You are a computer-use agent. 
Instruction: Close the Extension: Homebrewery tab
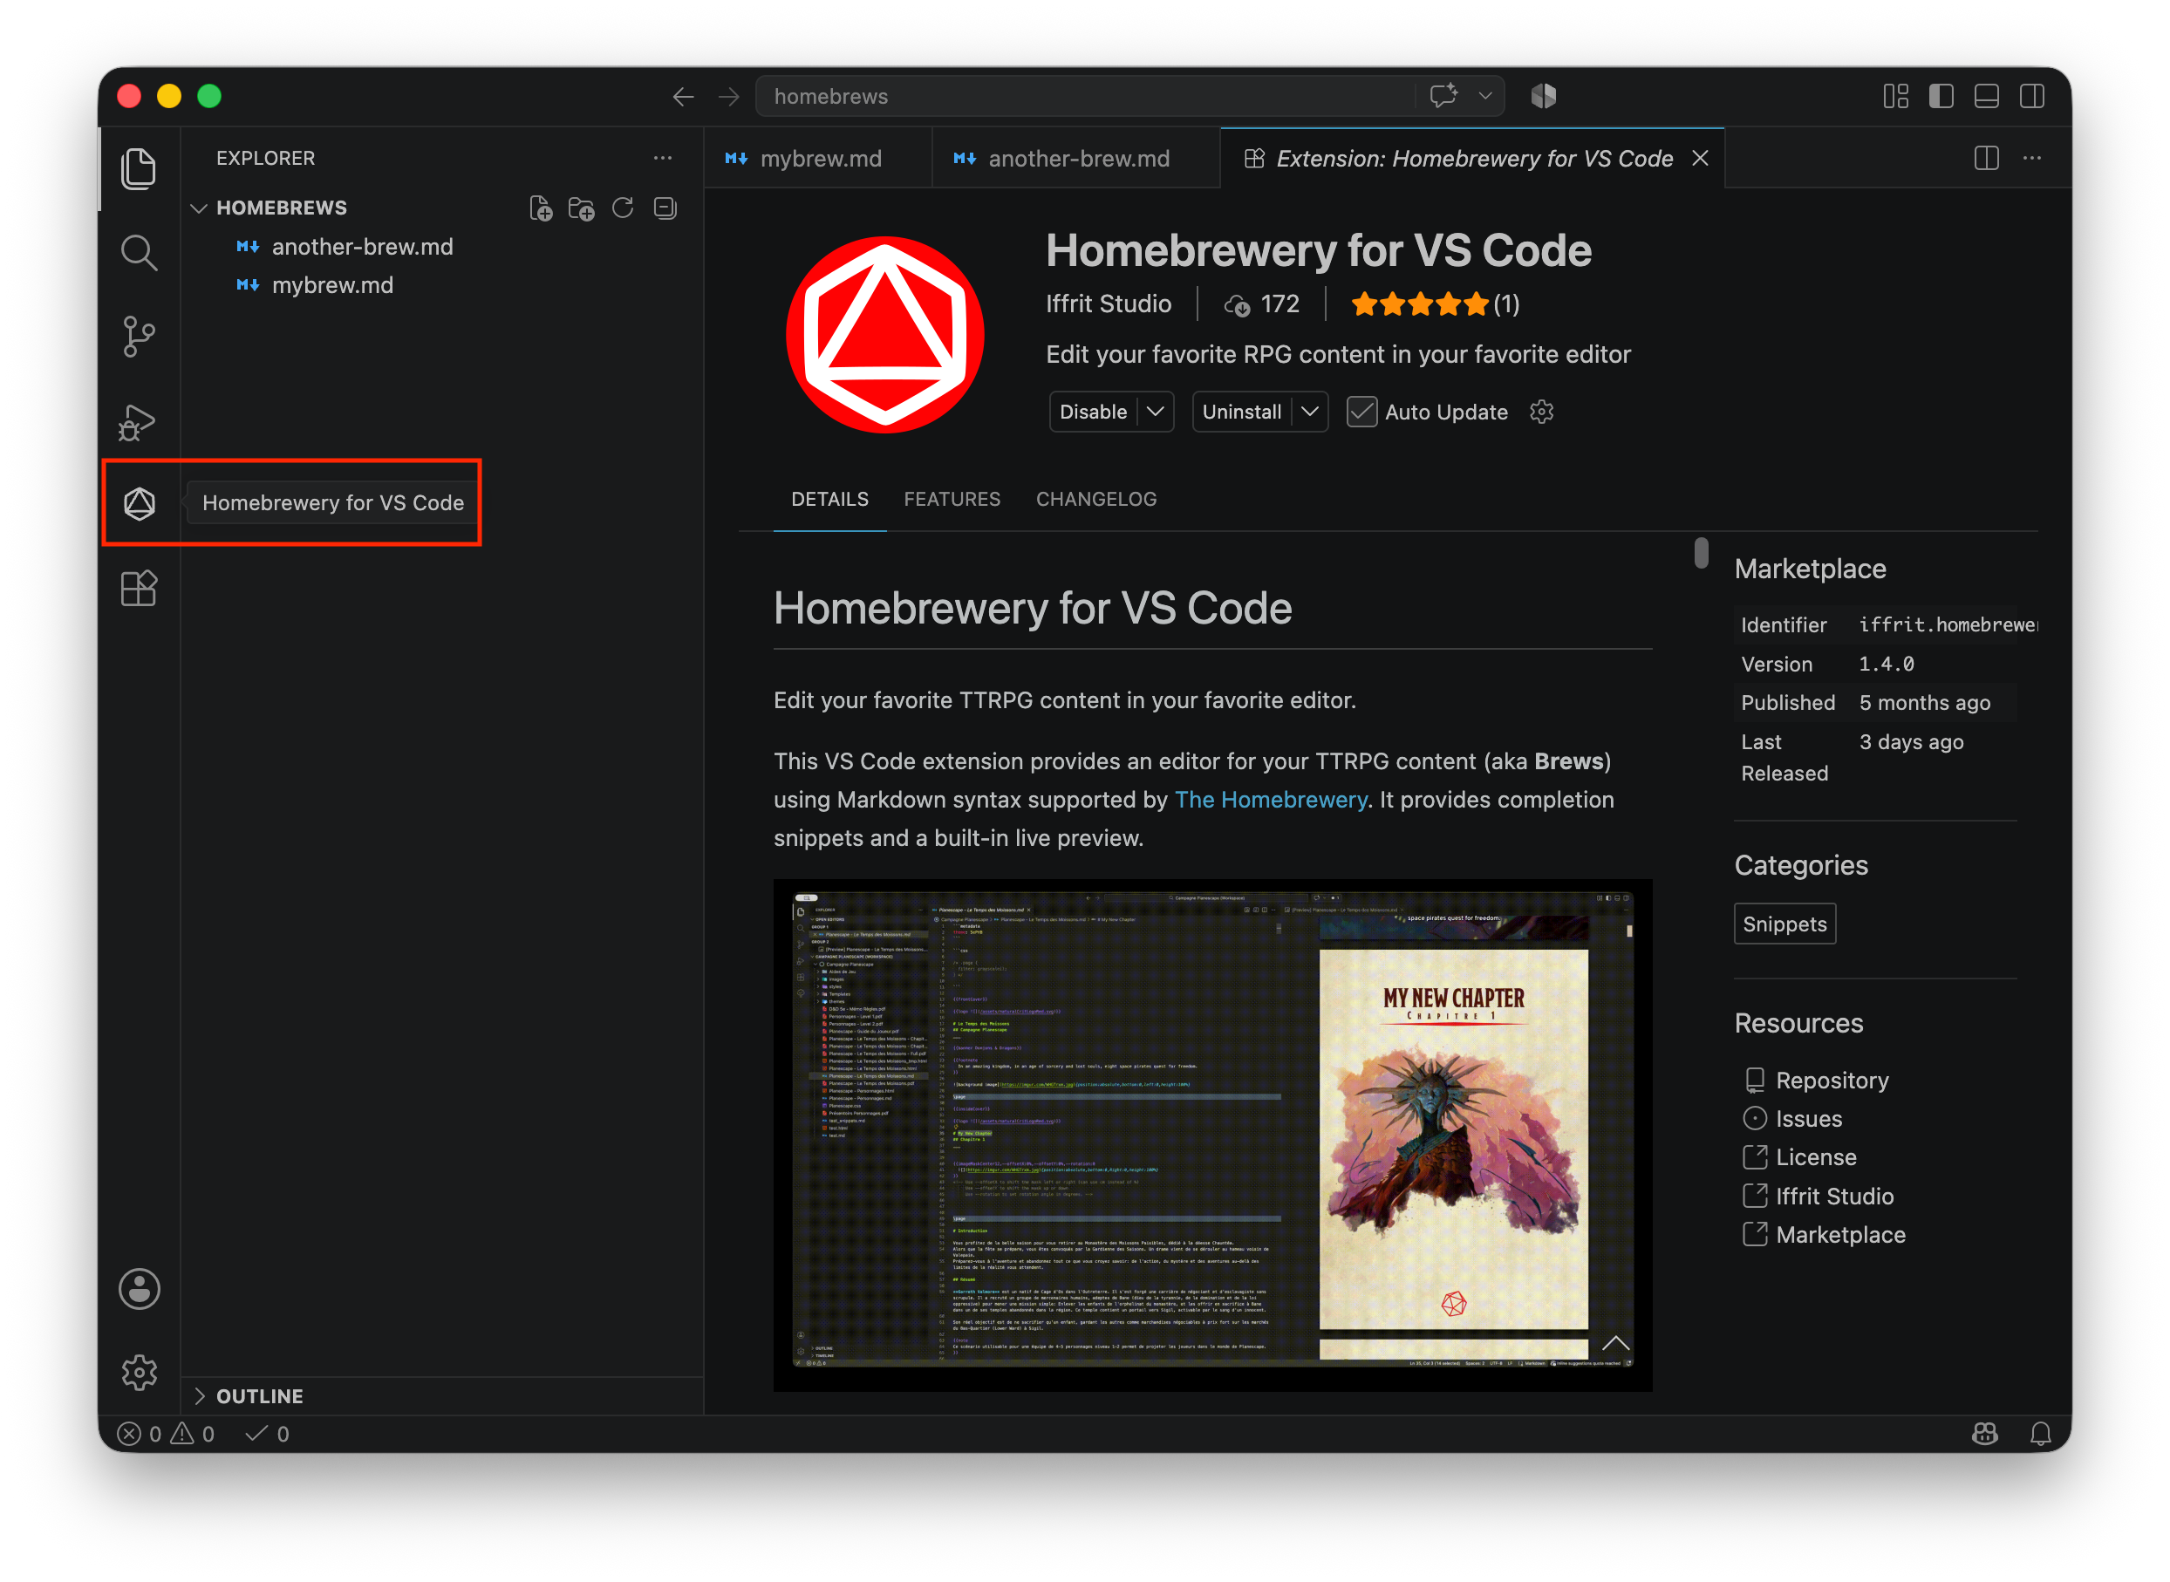click(x=1700, y=158)
